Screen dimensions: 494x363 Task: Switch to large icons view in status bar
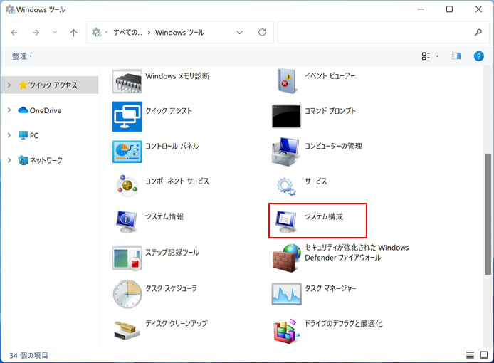(x=483, y=355)
